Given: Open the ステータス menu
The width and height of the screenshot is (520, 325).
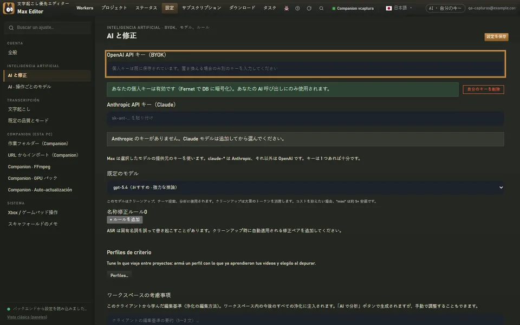Looking at the screenshot, I should click(146, 8).
